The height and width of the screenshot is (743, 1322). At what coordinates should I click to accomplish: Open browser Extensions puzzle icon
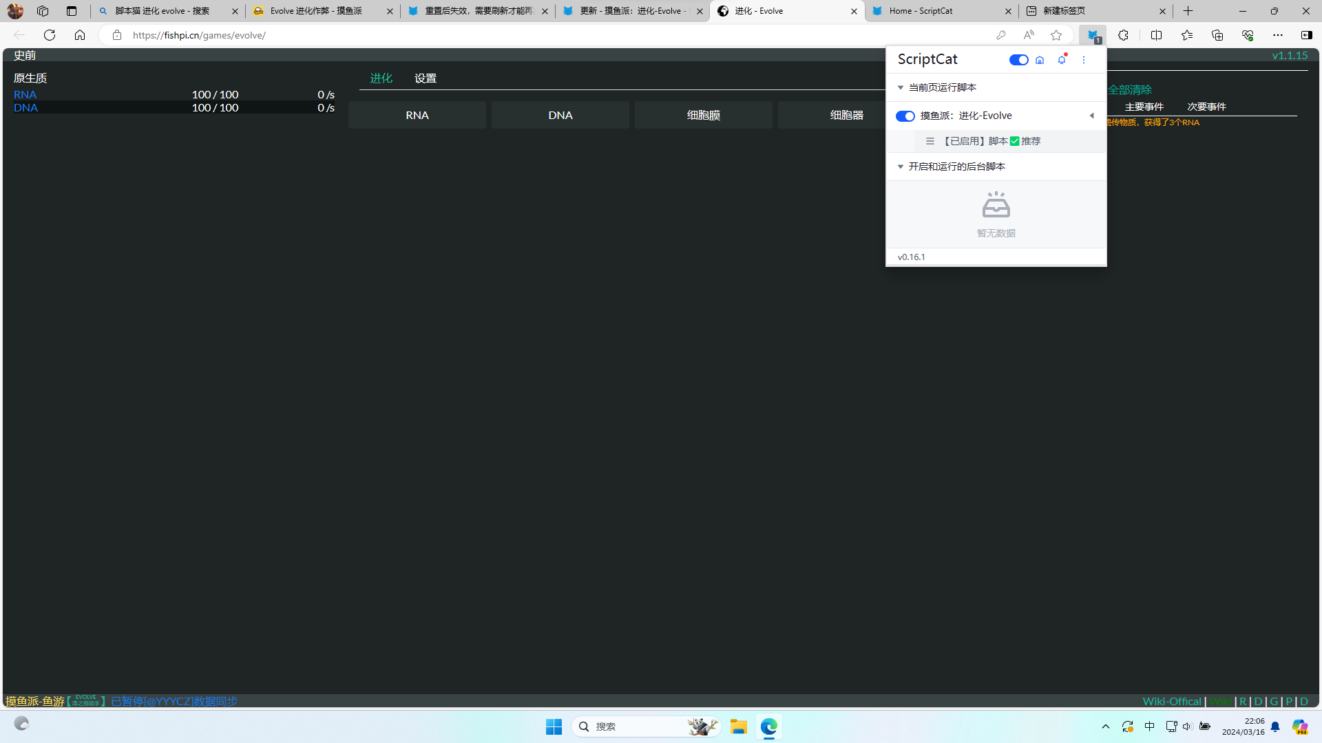[x=1123, y=35]
